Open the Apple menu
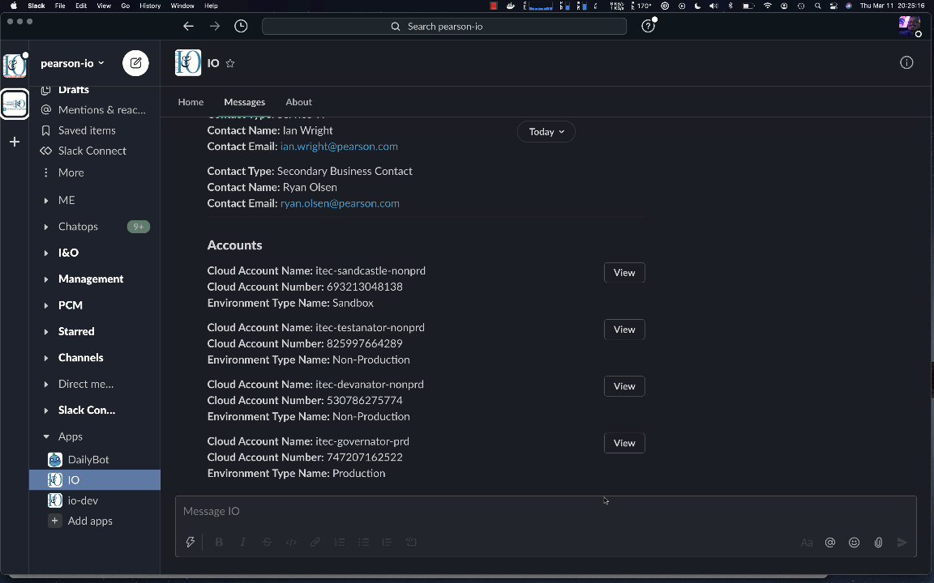The height and width of the screenshot is (583, 934). (14, 6)
